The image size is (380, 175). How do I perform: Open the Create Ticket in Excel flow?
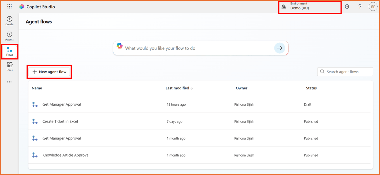pos(60,121)
